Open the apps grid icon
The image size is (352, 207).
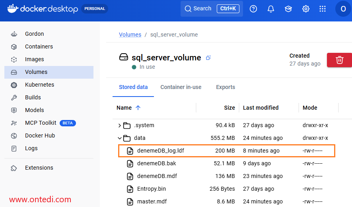click(323, 9)
